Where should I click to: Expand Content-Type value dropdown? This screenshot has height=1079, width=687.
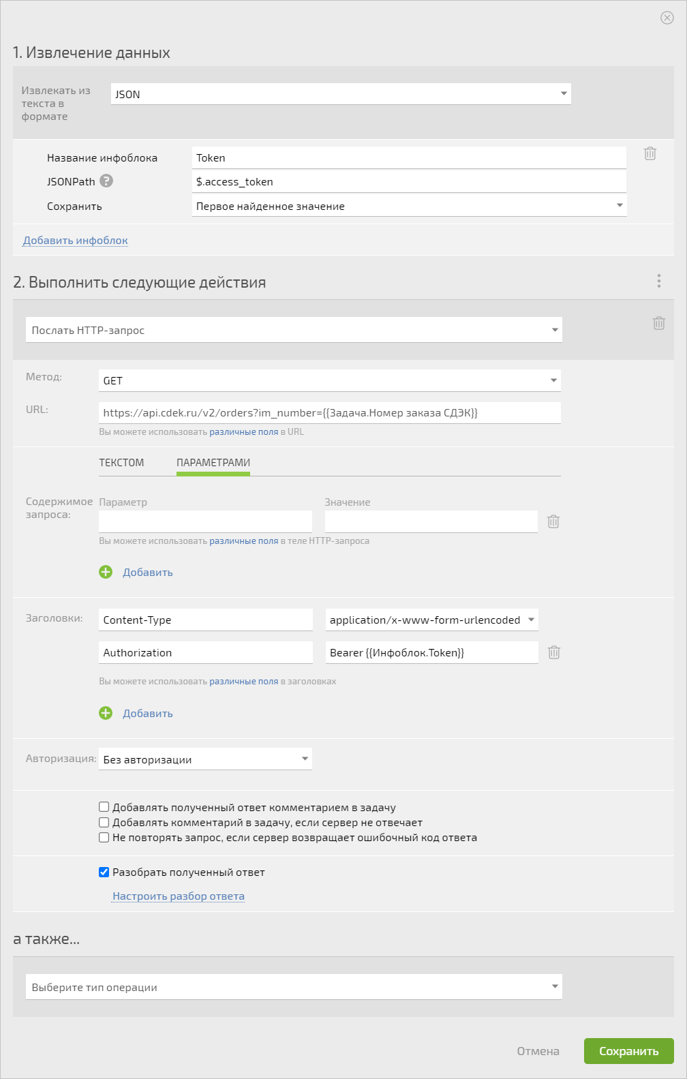[432, 620]
